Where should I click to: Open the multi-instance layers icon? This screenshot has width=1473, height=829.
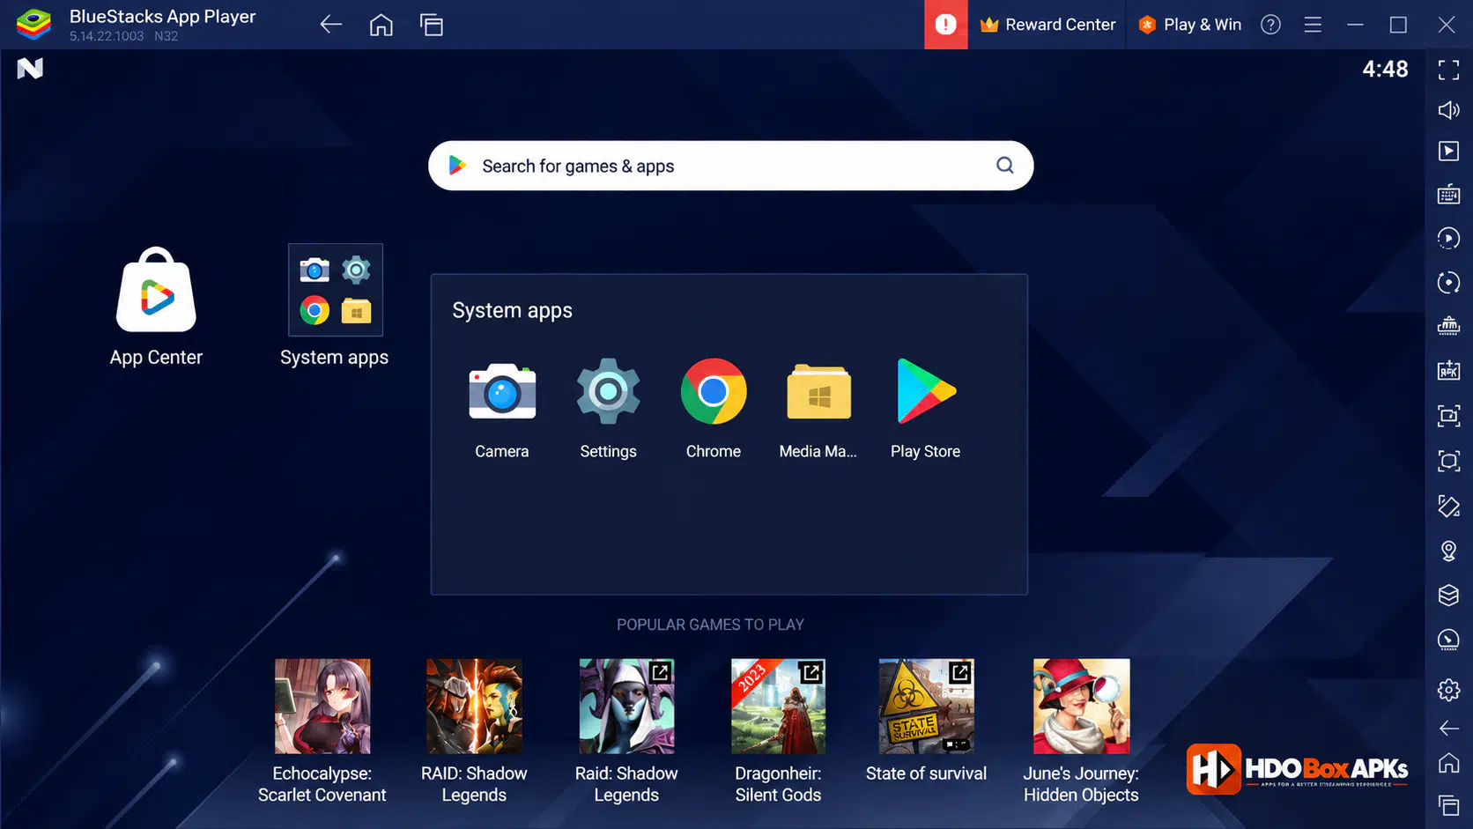[x=1448, y=596]
